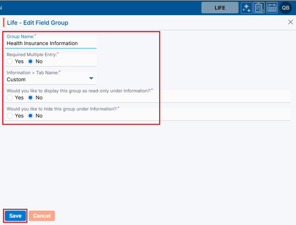Screen dimensions: 296x225
Task: Choose Yes for display as read-only
Action: click(x=10, y=98)
